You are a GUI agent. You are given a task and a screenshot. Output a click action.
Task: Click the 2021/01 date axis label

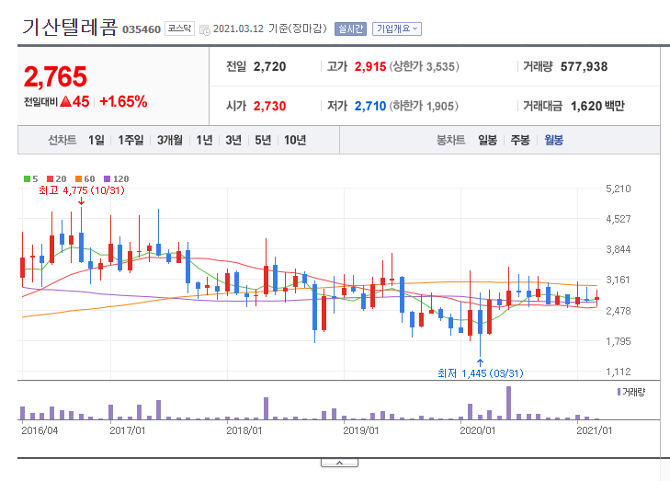(x=594, y=430)
